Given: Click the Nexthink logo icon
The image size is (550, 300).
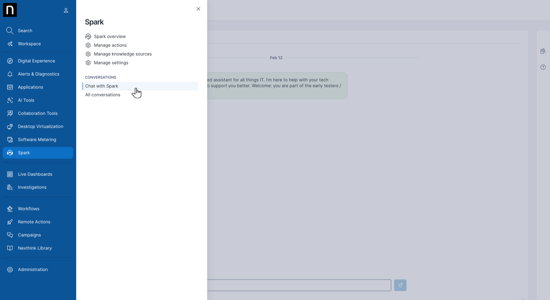Looking at the screenshot, I should (x=10, y=10).
